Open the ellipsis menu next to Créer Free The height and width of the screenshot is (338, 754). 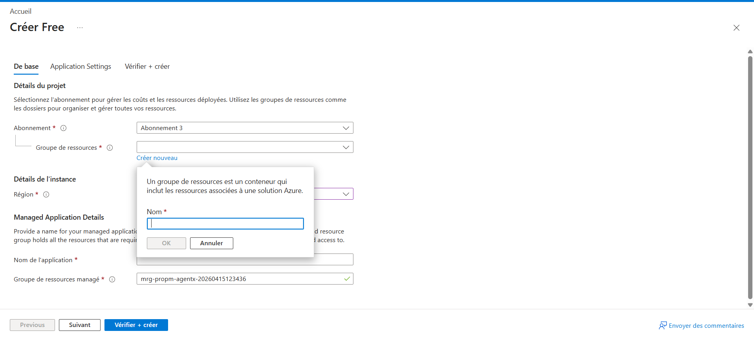[x=80, y=28]
